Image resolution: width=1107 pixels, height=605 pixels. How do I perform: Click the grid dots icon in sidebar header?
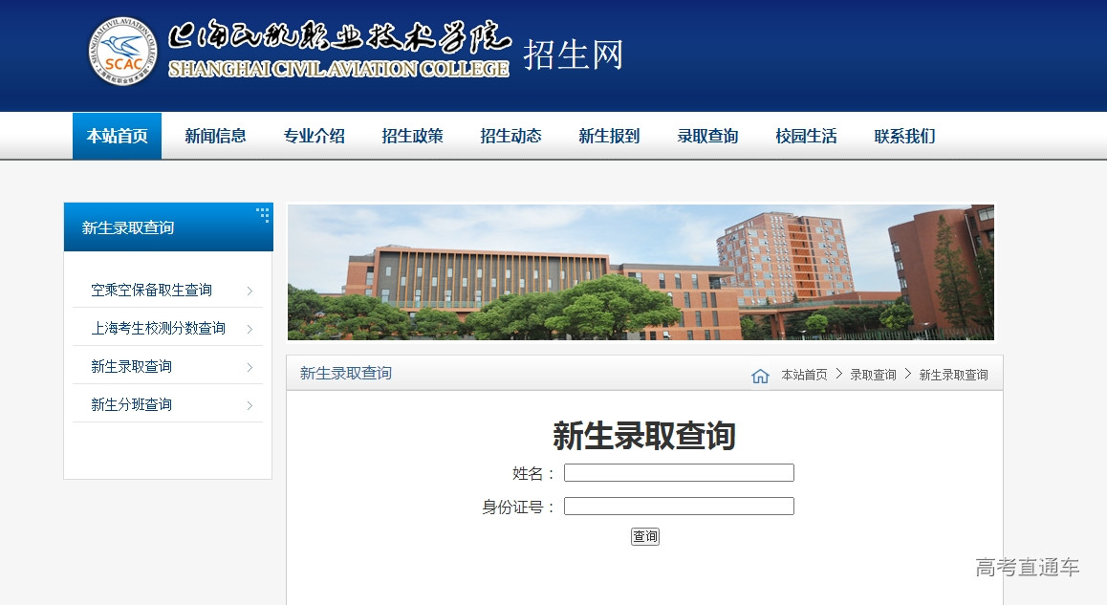click(x=263, y=215)
